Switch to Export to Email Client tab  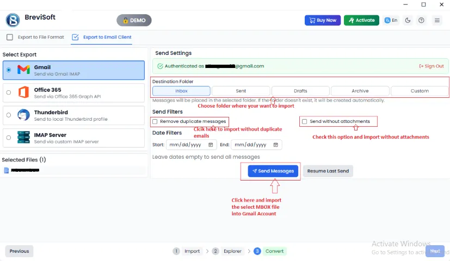[102, 38]
